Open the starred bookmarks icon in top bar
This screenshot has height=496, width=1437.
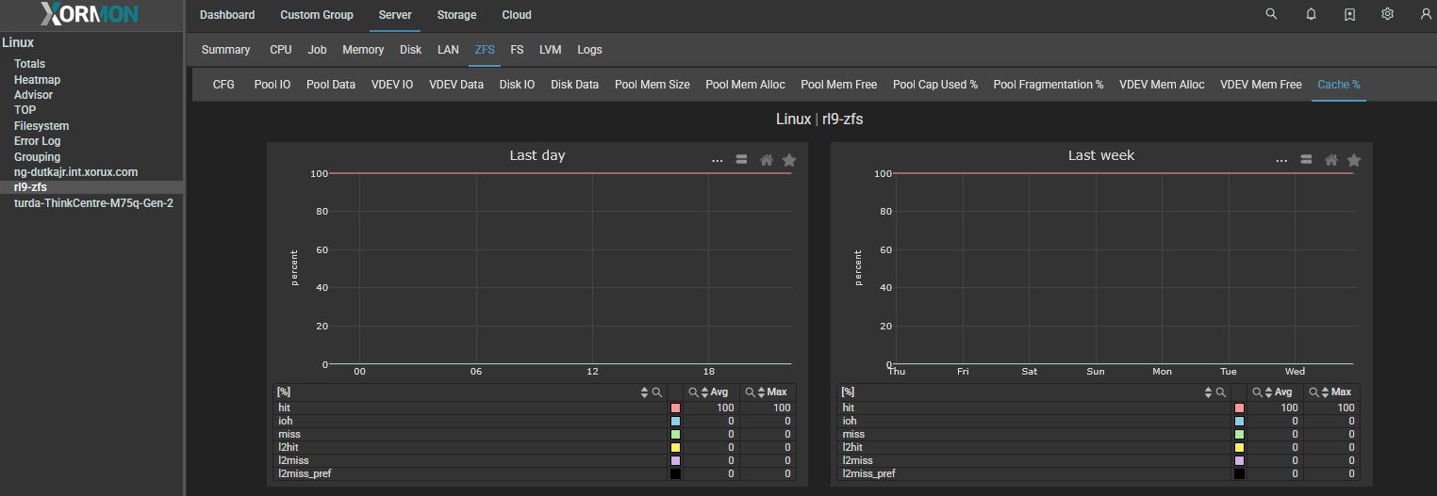pyautogui.click(x=1349, y=14)
